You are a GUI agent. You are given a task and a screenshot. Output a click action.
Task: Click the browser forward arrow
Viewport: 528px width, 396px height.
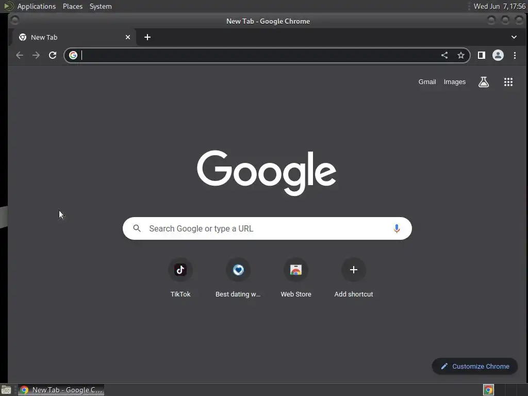point(36,55)
